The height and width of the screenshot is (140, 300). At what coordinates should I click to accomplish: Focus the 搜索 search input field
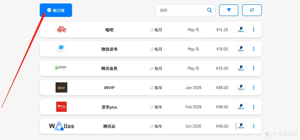186,10
